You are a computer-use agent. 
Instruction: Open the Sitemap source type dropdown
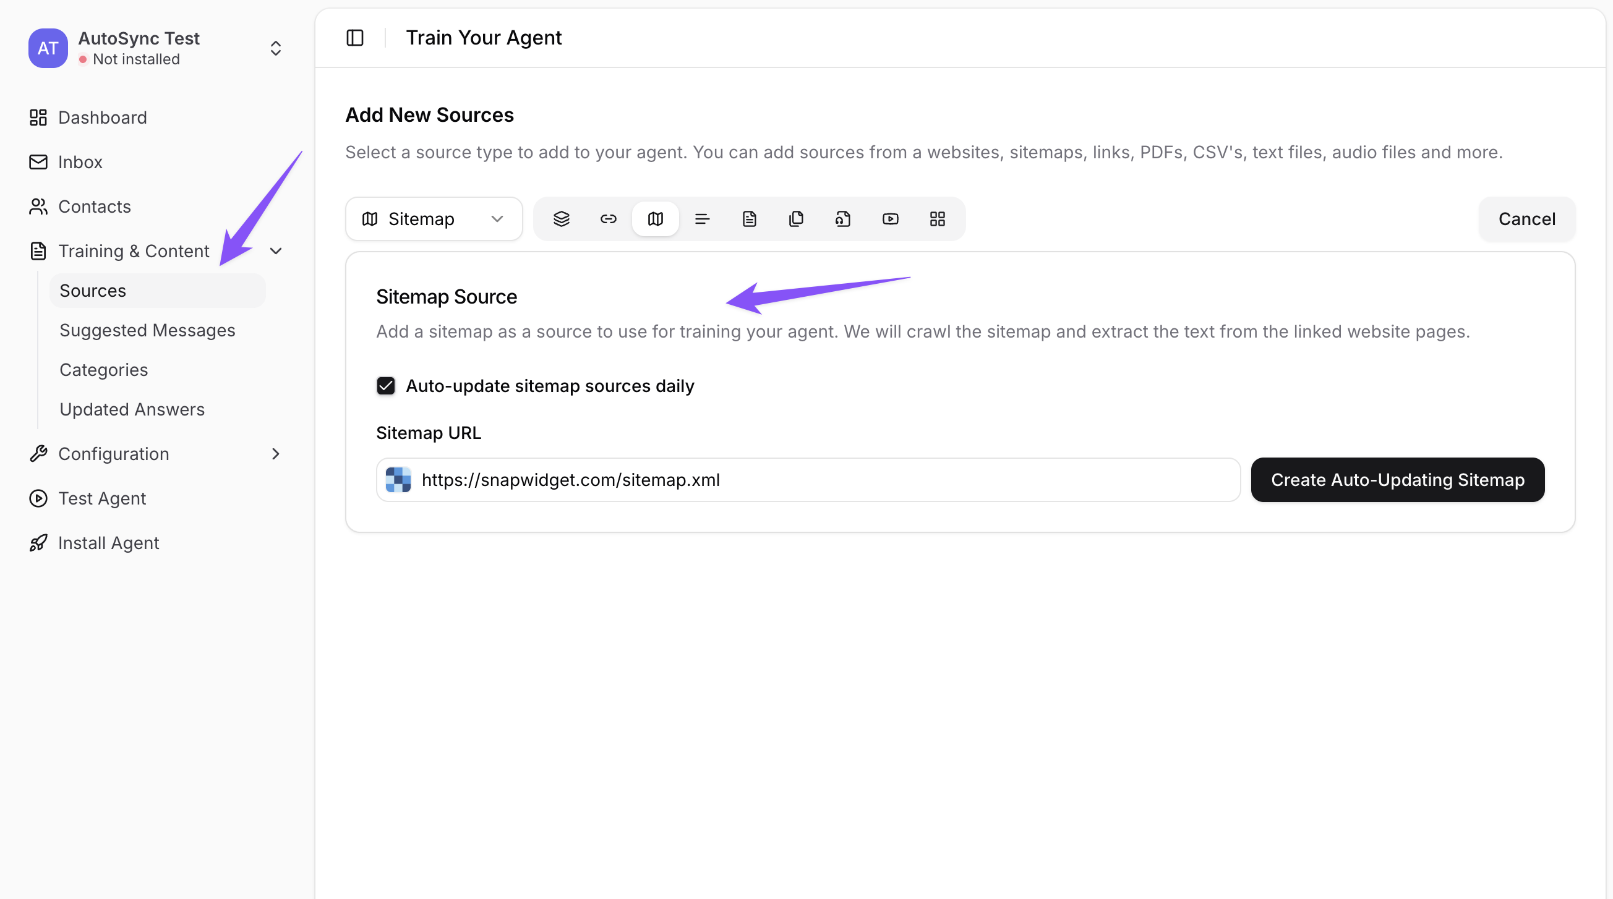[x=434, y=219]
